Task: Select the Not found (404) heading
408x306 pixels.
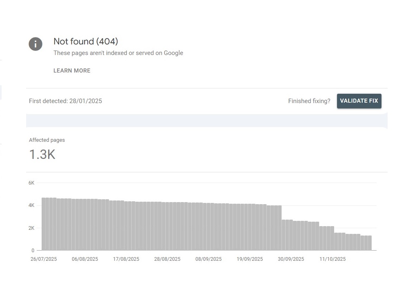Action: click(x=86, y=42)
